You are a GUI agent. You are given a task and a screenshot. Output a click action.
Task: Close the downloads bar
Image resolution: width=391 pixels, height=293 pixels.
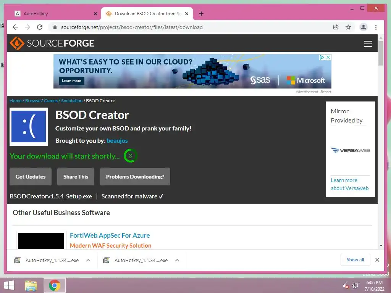pos(377,260)
